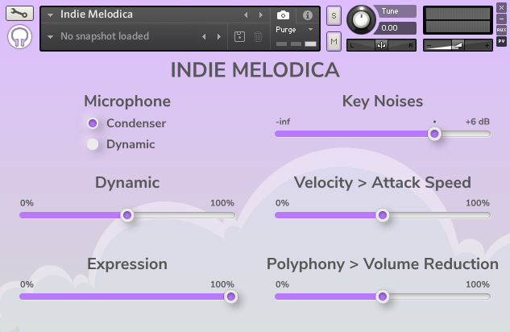The image size is (510, 332).
Task: Go to next instrument with right arrow
Action: 260,15
